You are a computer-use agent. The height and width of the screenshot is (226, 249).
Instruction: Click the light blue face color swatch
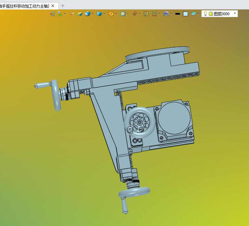click(x=186, y=14)
